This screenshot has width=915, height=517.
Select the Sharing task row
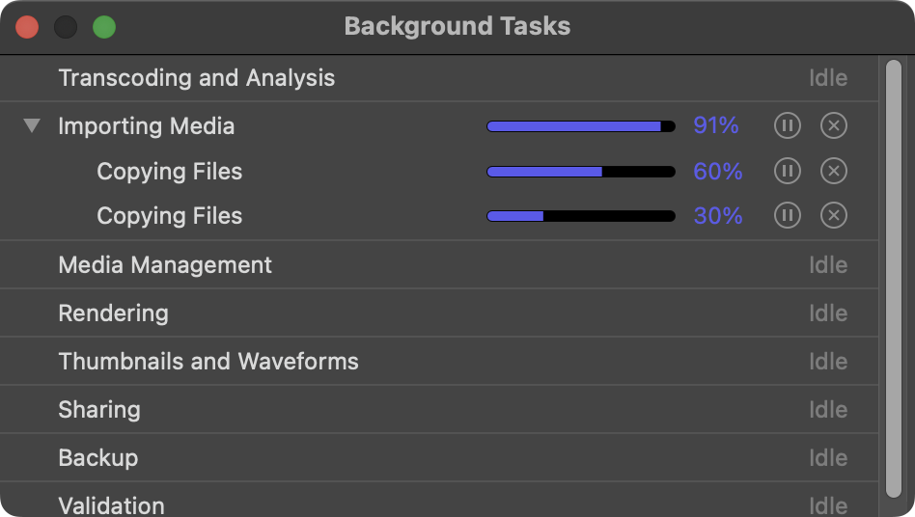[x=99, y=410]
